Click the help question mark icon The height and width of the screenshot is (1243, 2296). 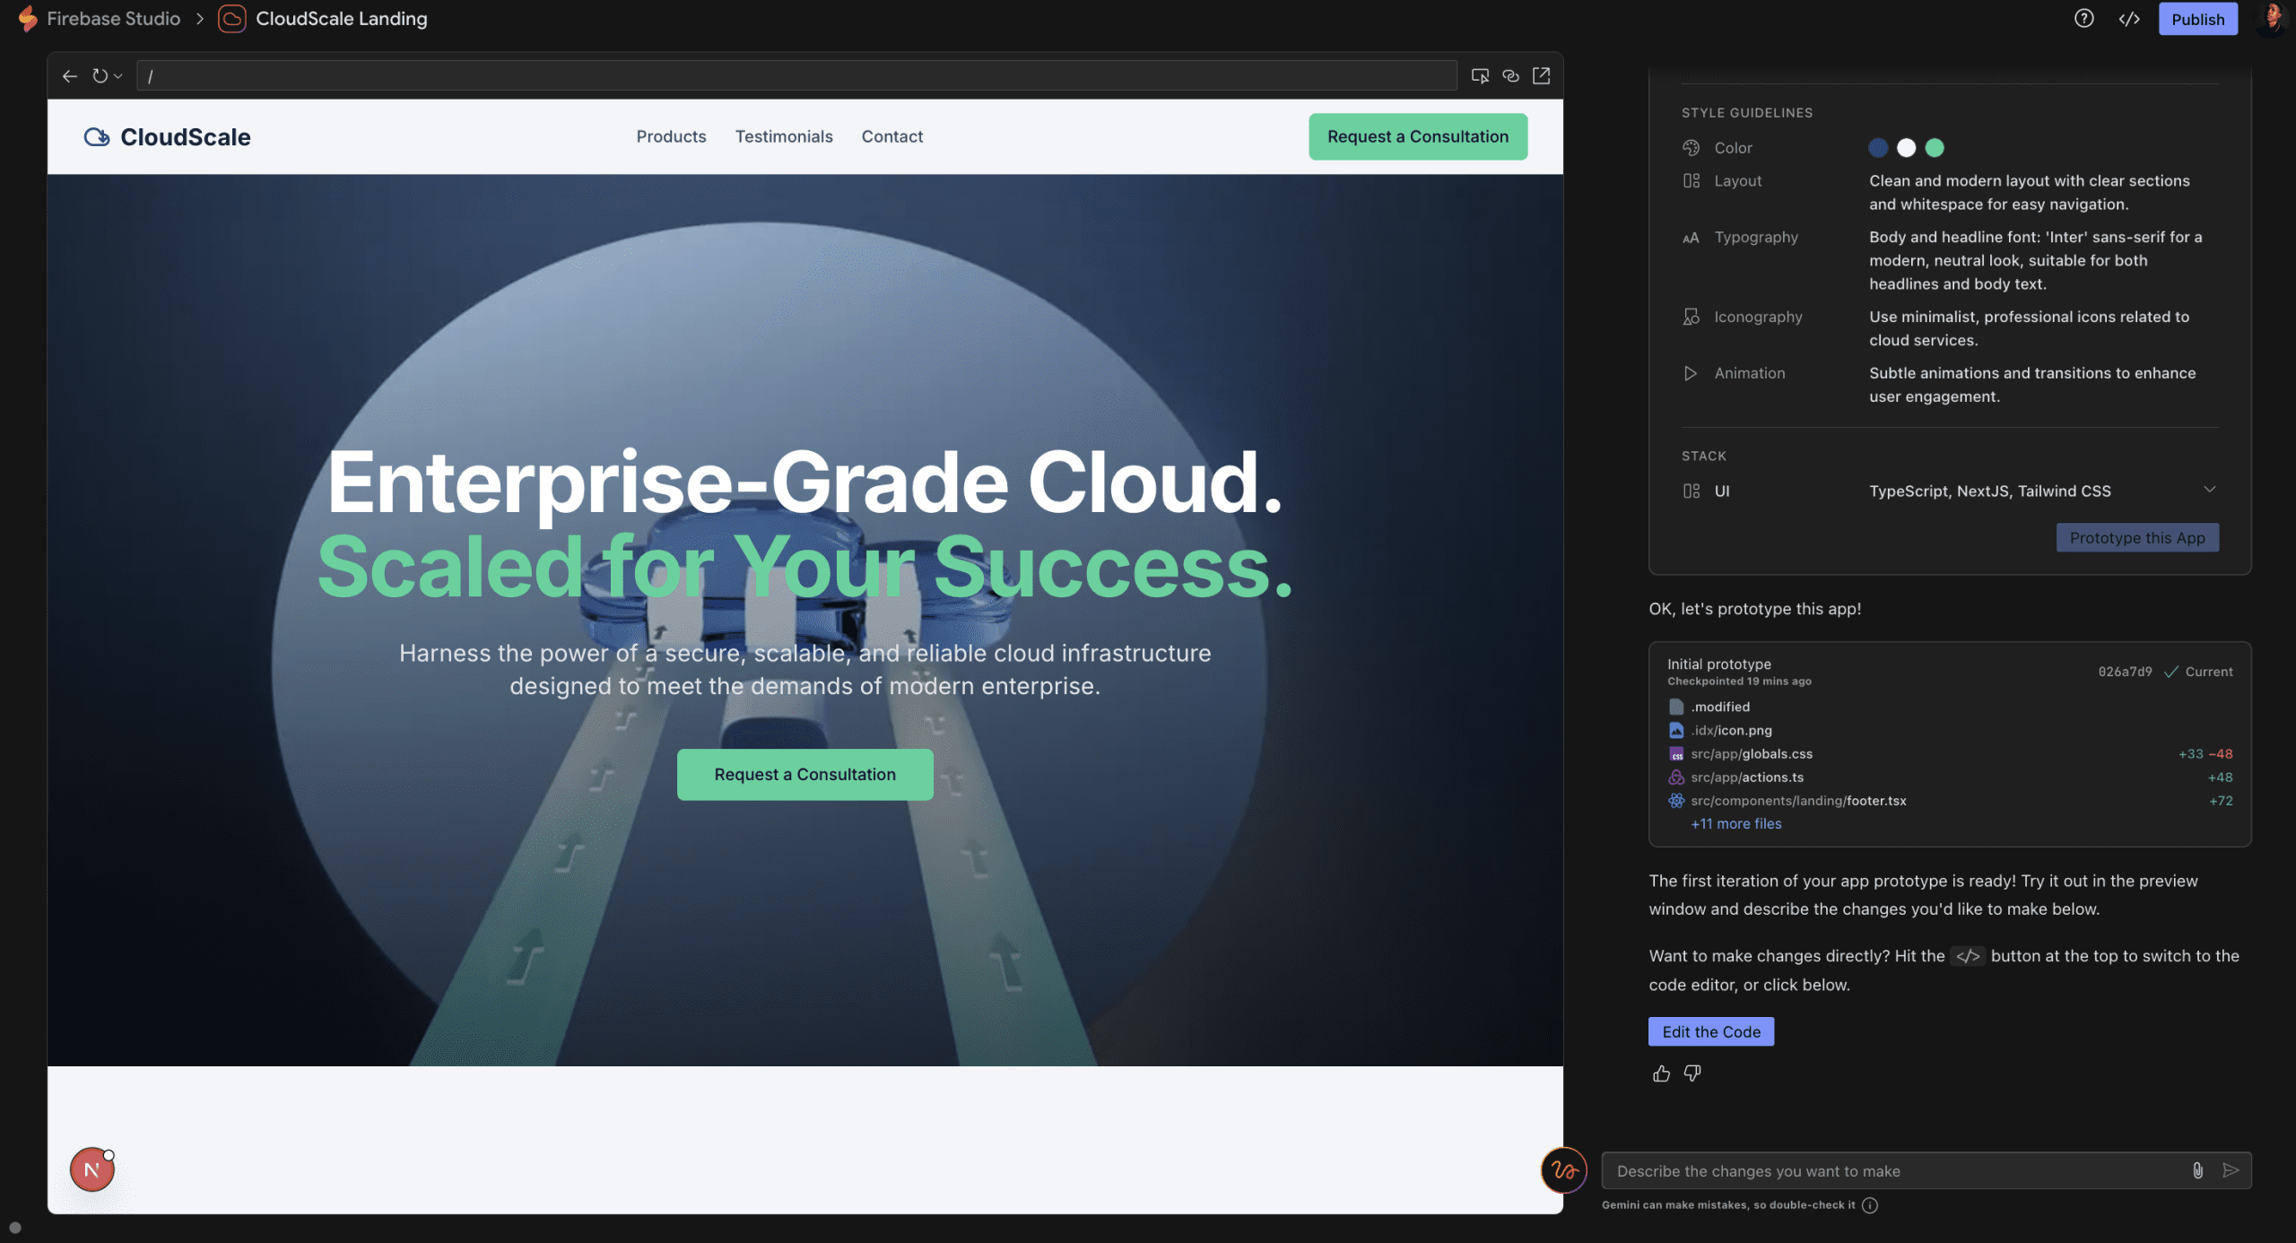click(2084, 19)
